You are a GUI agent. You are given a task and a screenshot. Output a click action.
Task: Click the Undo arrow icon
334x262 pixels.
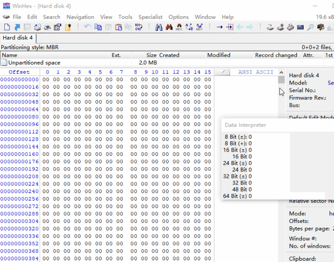point(87,27)
